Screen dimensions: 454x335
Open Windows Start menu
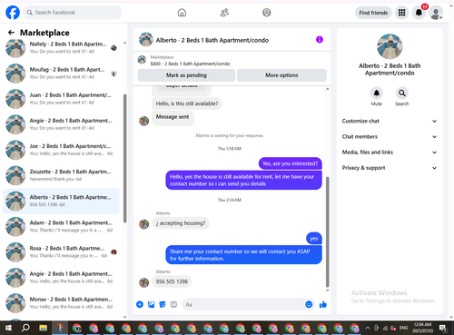click(x=8, y=328)
